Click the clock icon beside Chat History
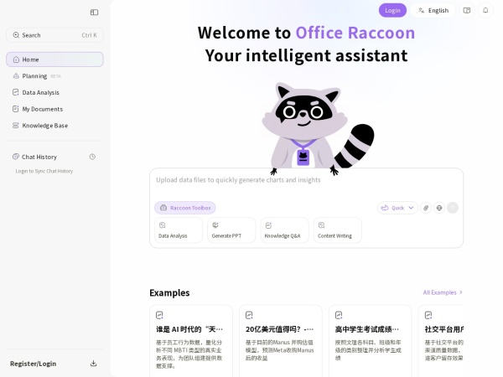Image resolution: width=503 pixels, height=377 pixels. [x=92, y=157]
